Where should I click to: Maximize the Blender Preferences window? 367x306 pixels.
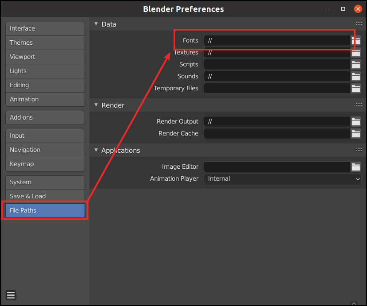coord(343,9)
